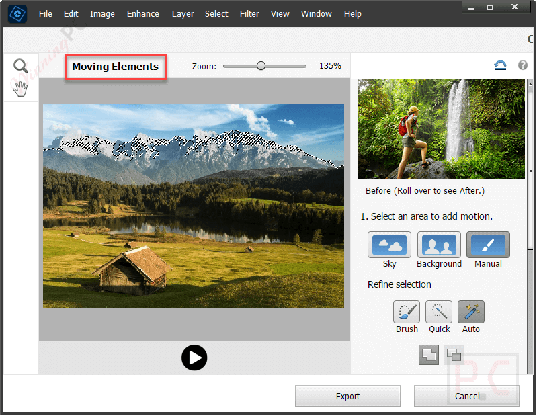Choose Manual area selection
The width and height of the screenshot is (537, 416).
coord(488,245)
